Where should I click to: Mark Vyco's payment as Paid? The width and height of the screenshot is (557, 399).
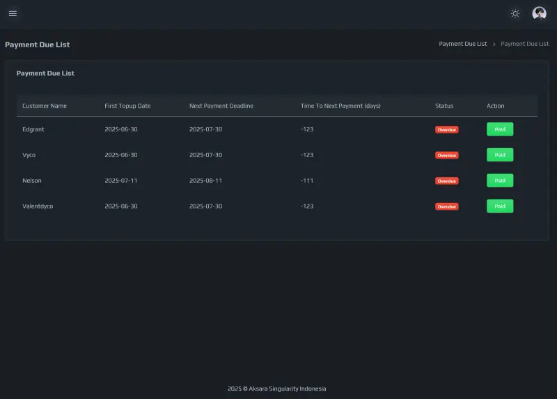(x=500, y=154)
